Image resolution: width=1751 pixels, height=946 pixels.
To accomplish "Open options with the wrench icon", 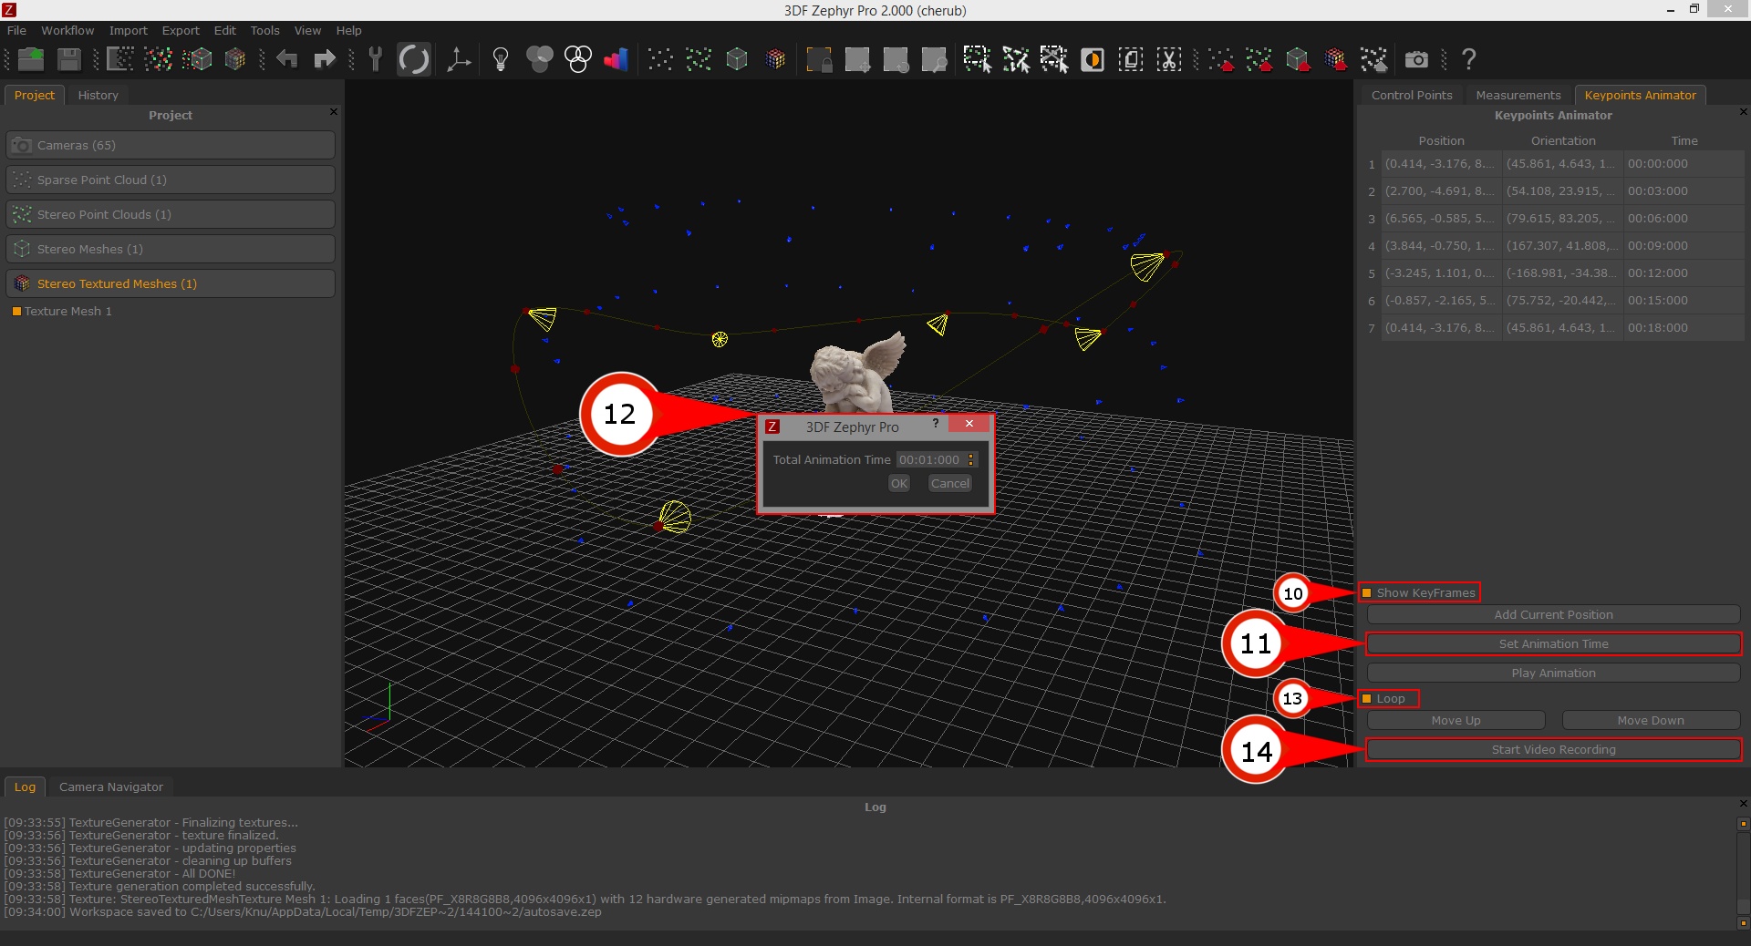I will 375,60.
